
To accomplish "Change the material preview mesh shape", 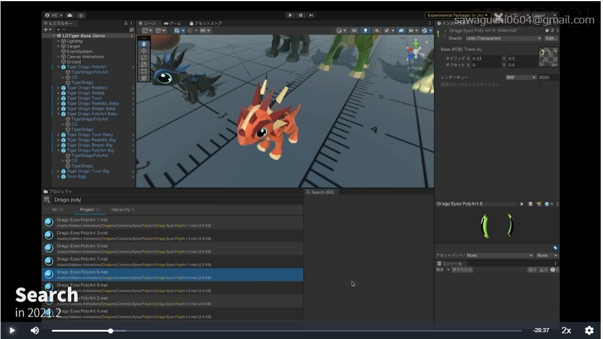I will click(530, 204).
